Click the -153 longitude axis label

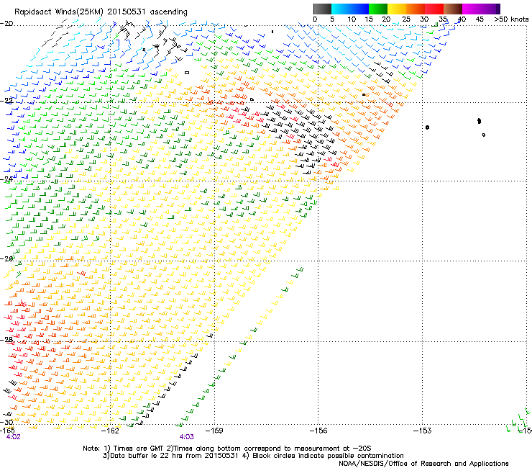[x=423, y=431]
